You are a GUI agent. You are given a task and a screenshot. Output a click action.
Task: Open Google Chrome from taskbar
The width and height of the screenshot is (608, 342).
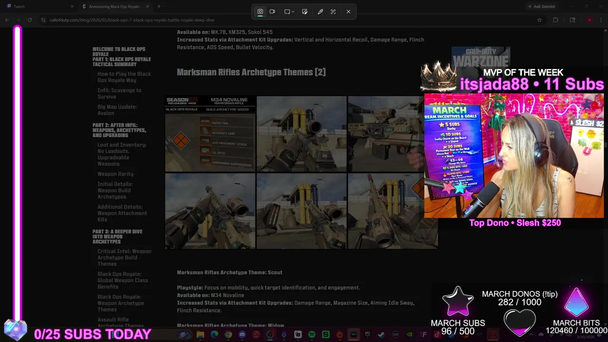[228, 335]
